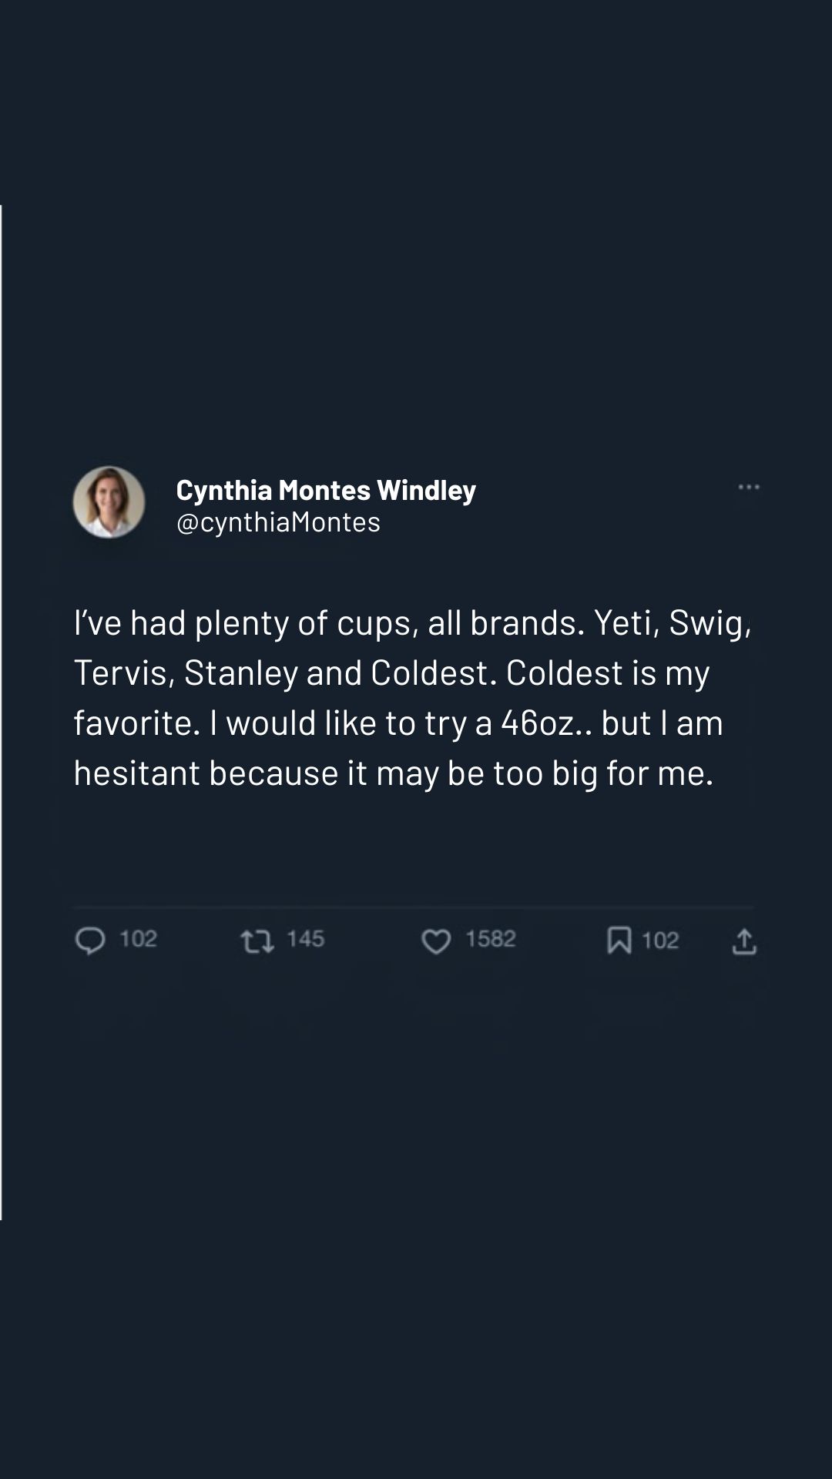This screenshot has height=1479, width=832.
Task: Open the three-dot more options menu
Action: [749, 487]
